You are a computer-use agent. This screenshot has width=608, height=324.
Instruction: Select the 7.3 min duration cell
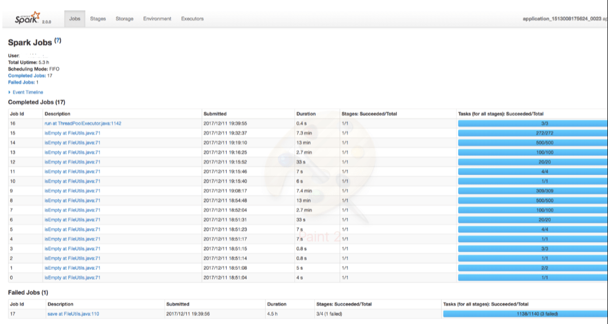point(305,133)
